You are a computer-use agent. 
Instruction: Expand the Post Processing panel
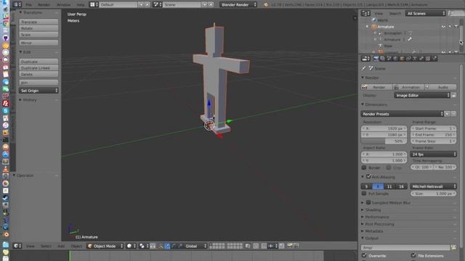379,224
